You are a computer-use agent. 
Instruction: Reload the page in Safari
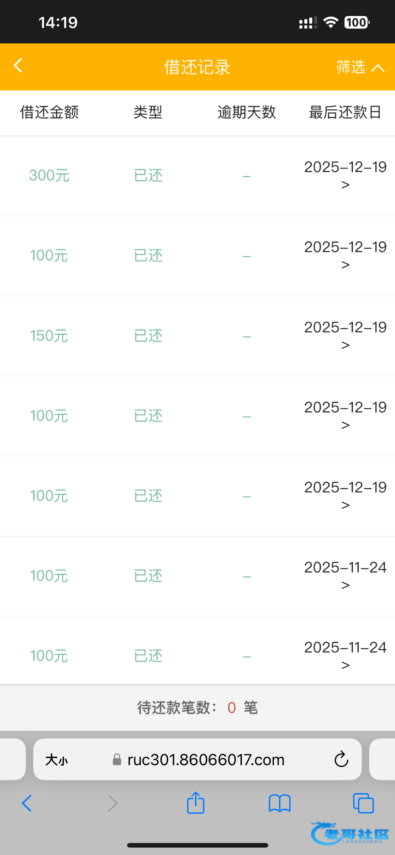[x=341, y=759]
